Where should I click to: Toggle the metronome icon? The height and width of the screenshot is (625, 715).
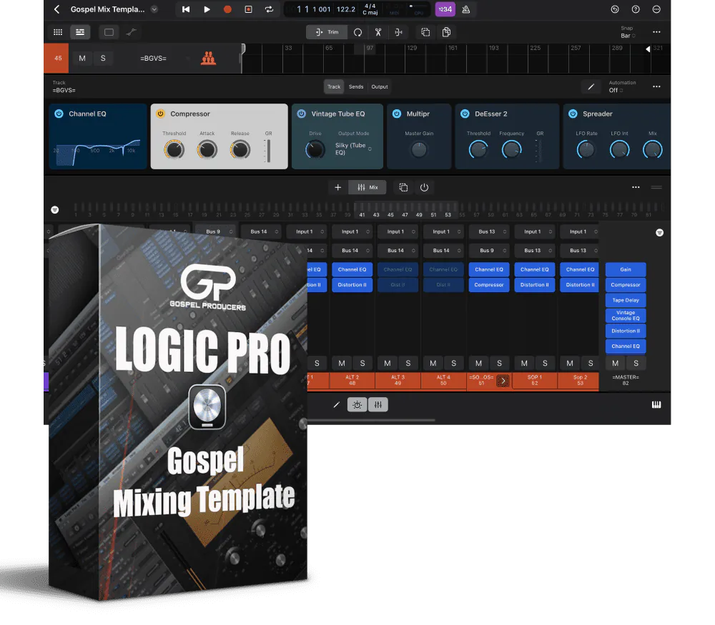[466, 9]
